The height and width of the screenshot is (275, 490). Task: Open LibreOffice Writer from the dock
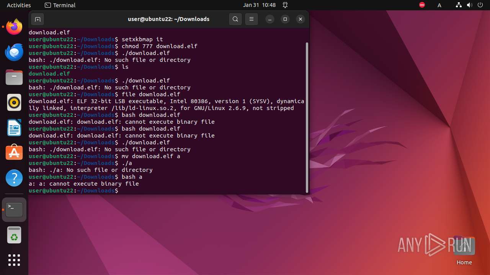pyautogui.click(x=14, y=128)
